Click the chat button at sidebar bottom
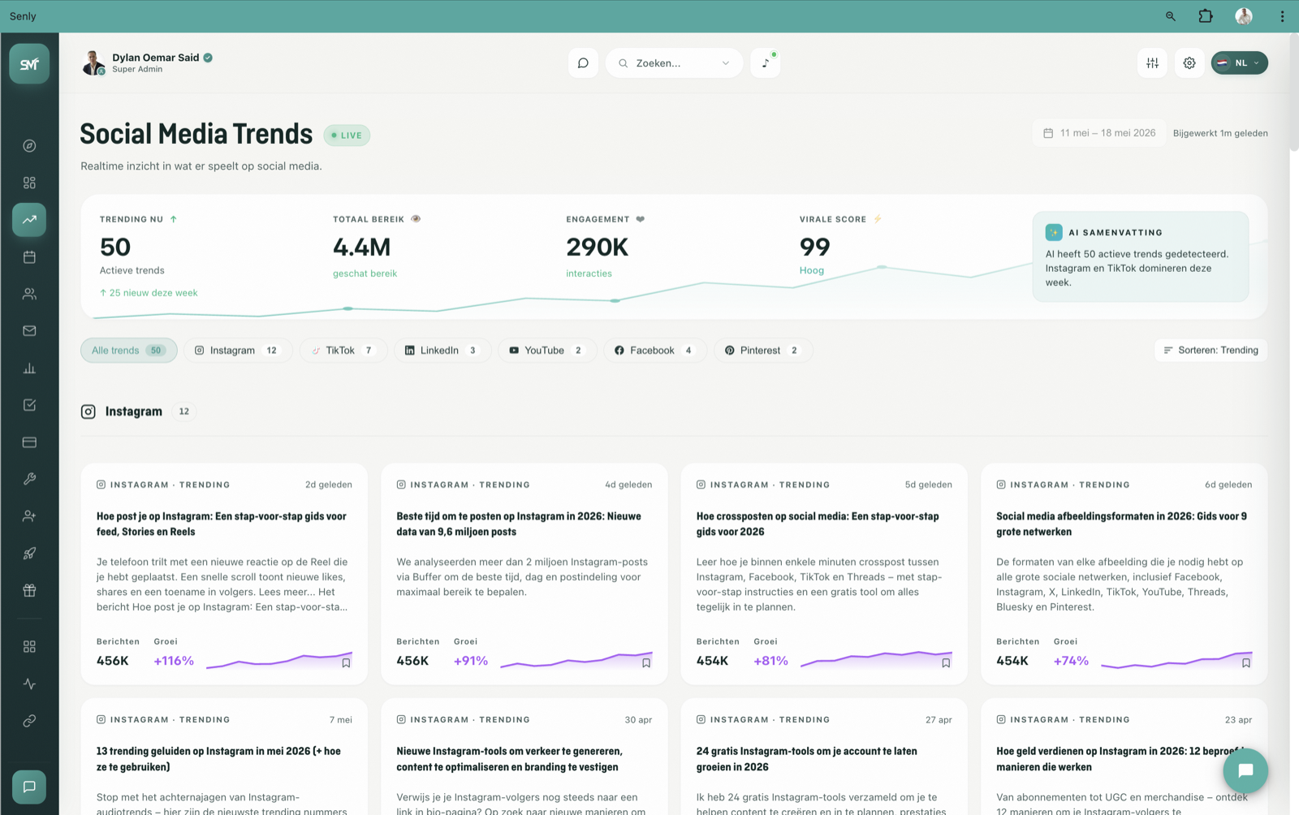The width and height of the screenshot is (1299, 815). [29, 787]
